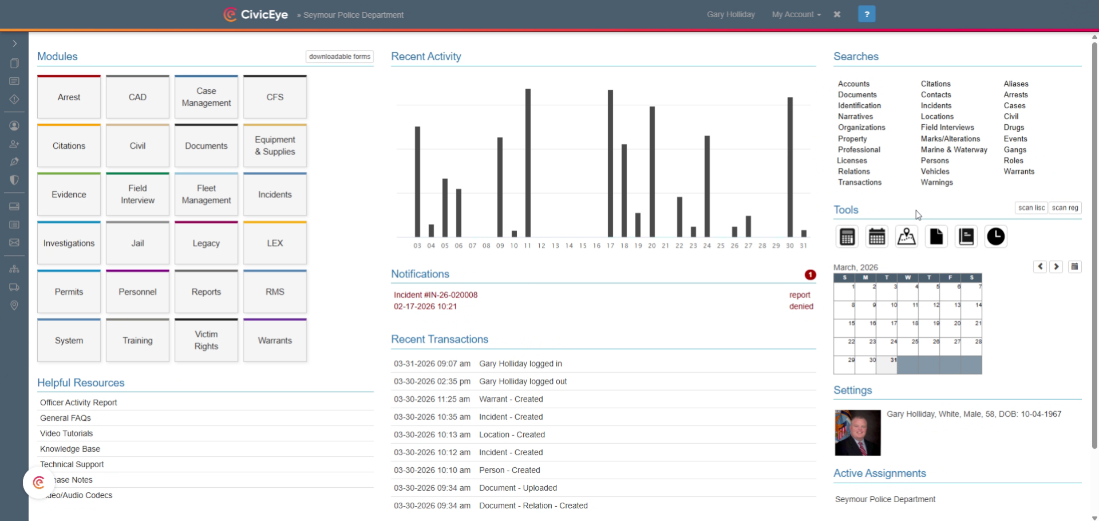Open the Warrants module tile
The width and height of the screenshot is (1099, 521).
coord(275,340)
